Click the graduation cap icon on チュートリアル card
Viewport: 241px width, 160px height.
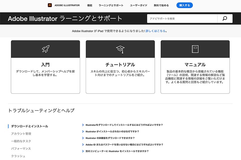pyautogui.click(x=120, y=49)
